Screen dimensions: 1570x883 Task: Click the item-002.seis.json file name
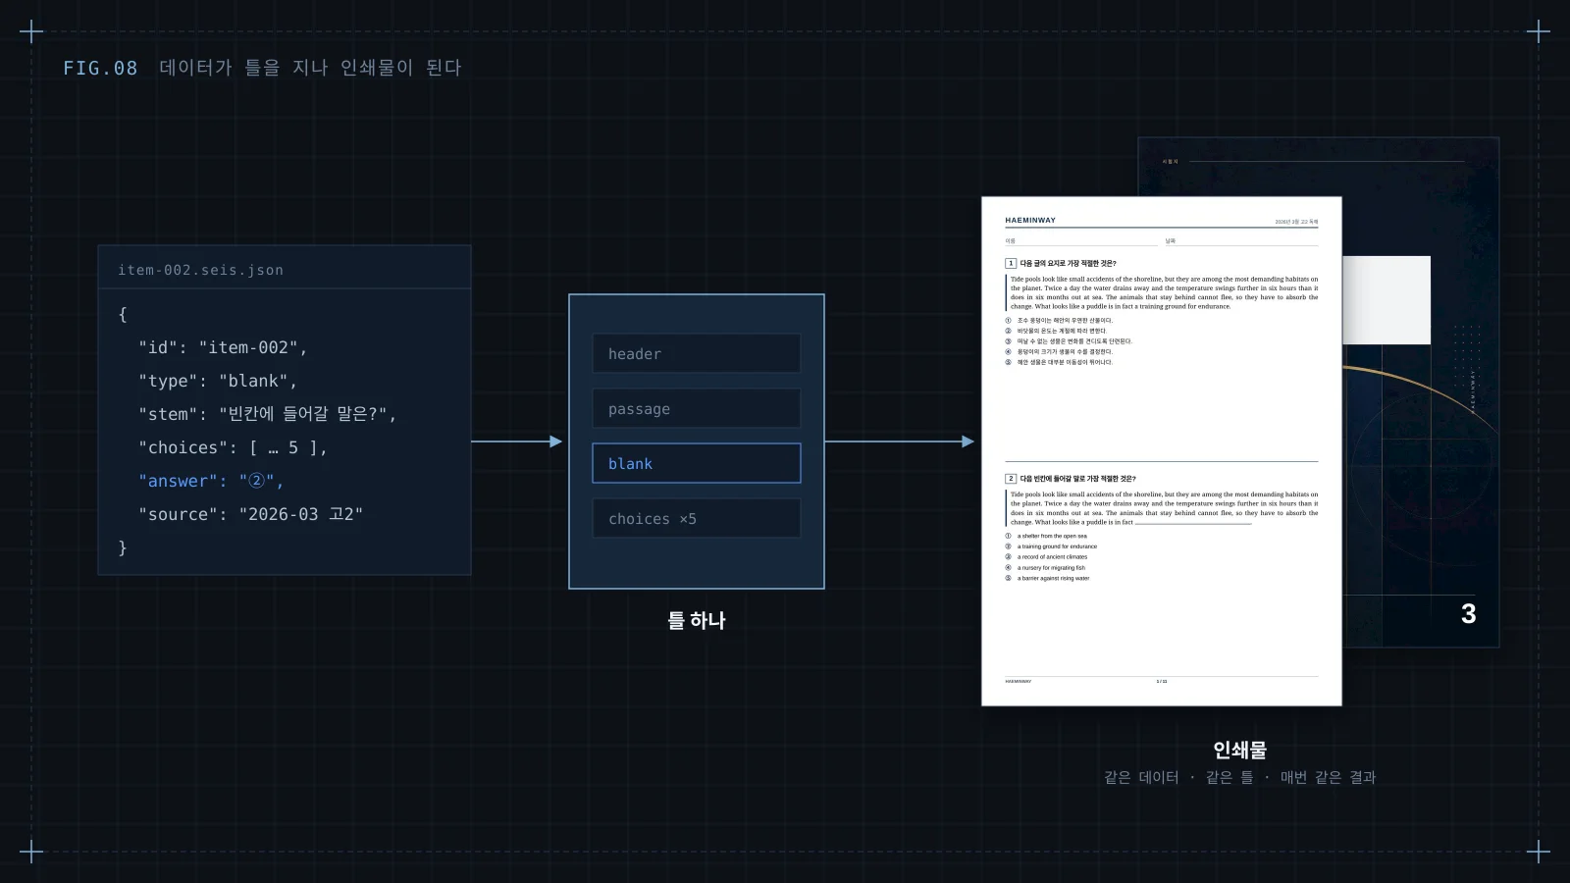point(200,270)
